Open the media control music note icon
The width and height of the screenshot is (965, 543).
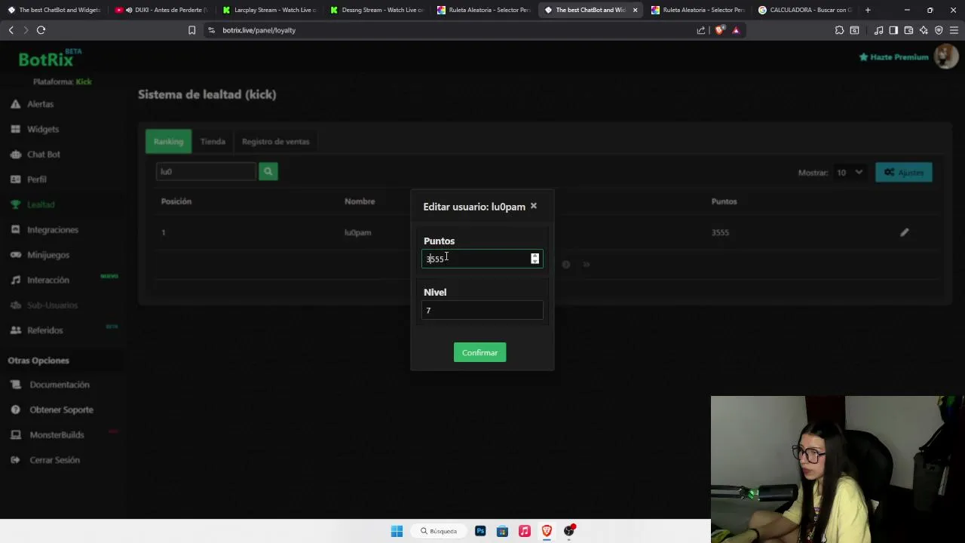tap(878, 30)
